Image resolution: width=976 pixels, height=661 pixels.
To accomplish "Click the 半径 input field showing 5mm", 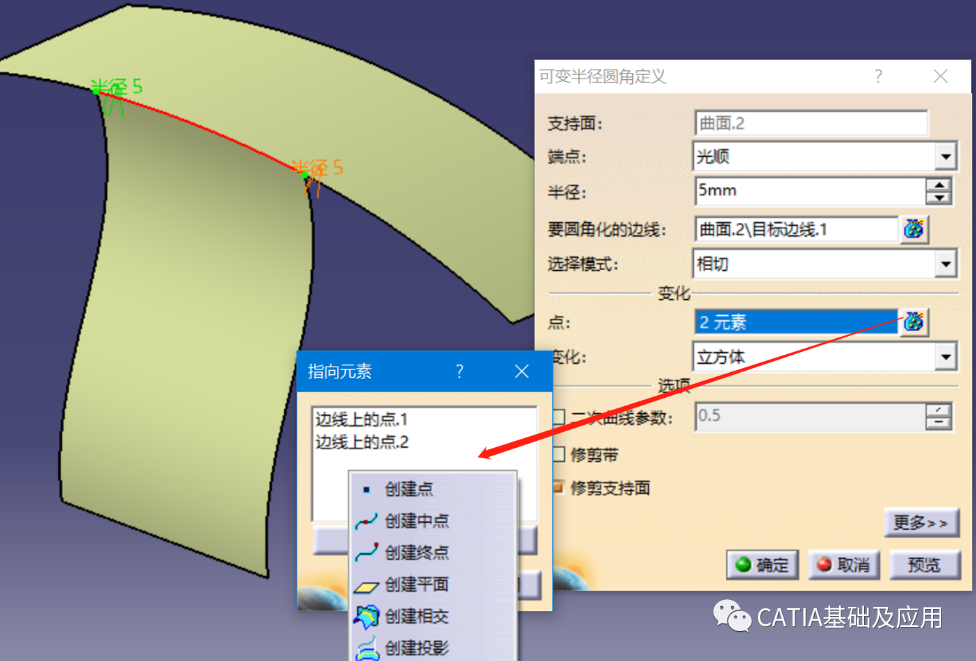I will 811,191.
